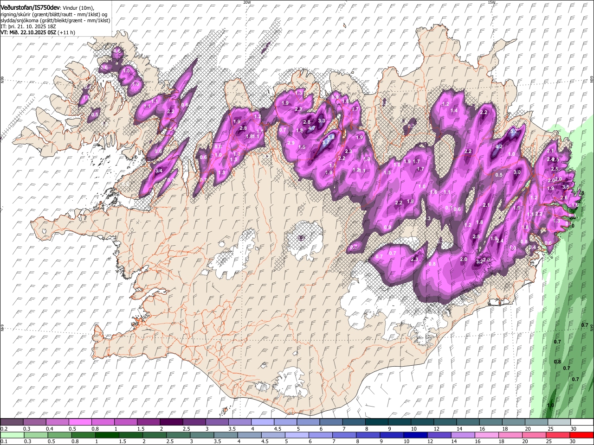
Task: Click the '3.4' snowfall value in the west
Action: [159, 171]
